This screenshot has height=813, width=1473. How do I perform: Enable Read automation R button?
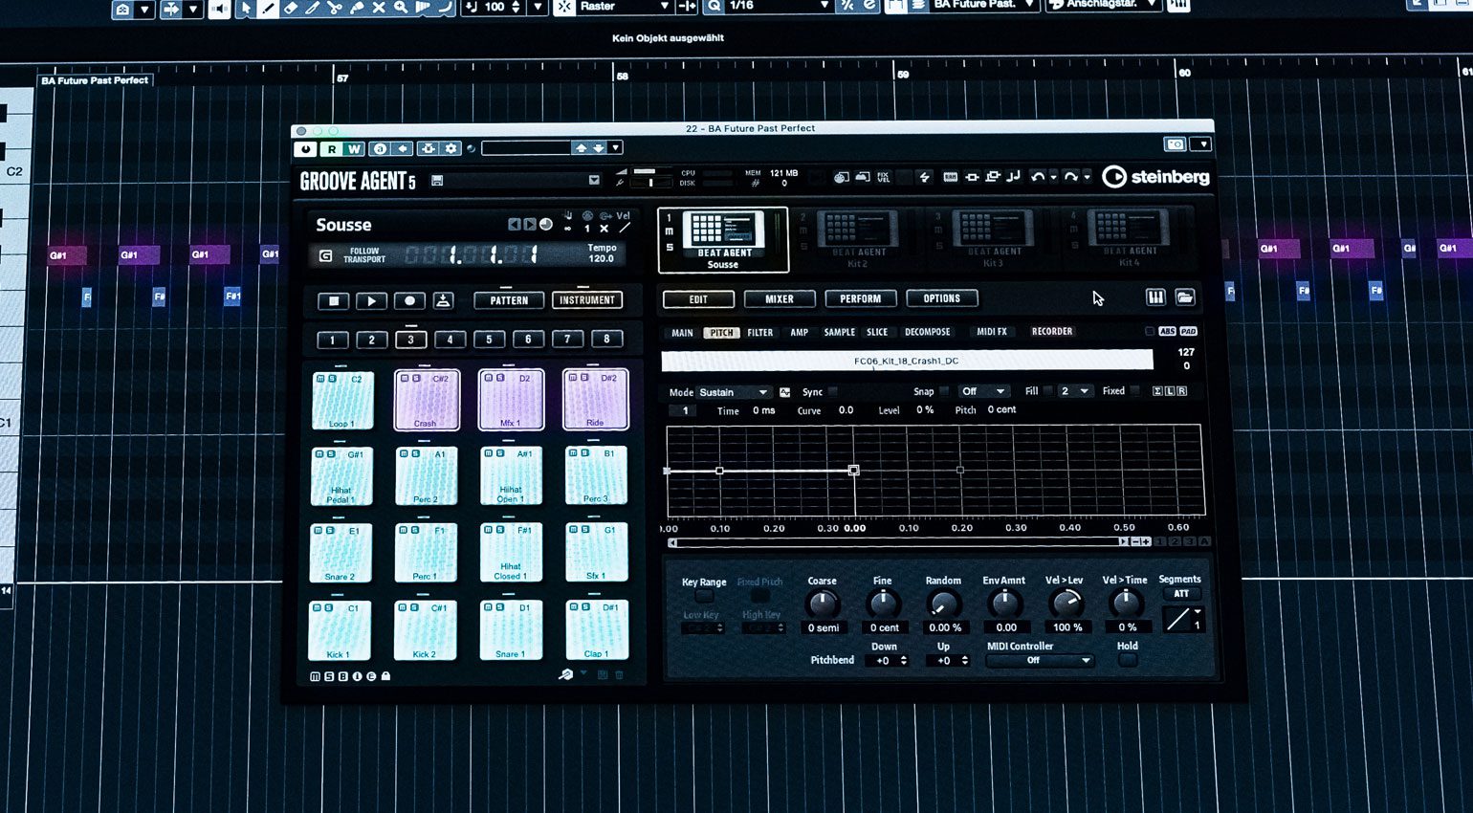331,148
